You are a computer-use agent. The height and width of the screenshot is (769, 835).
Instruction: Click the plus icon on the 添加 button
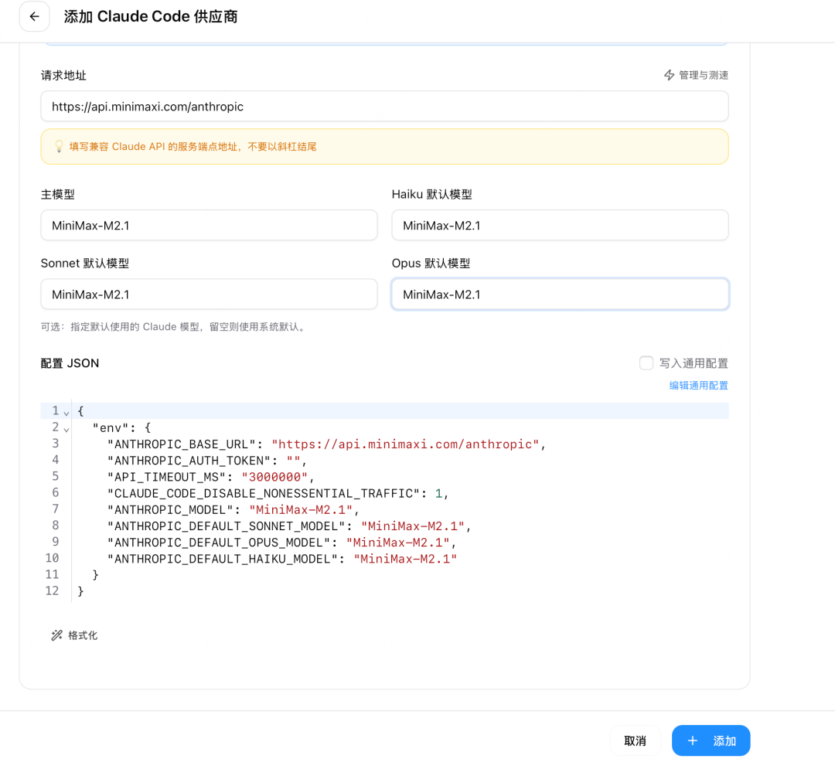693,740
